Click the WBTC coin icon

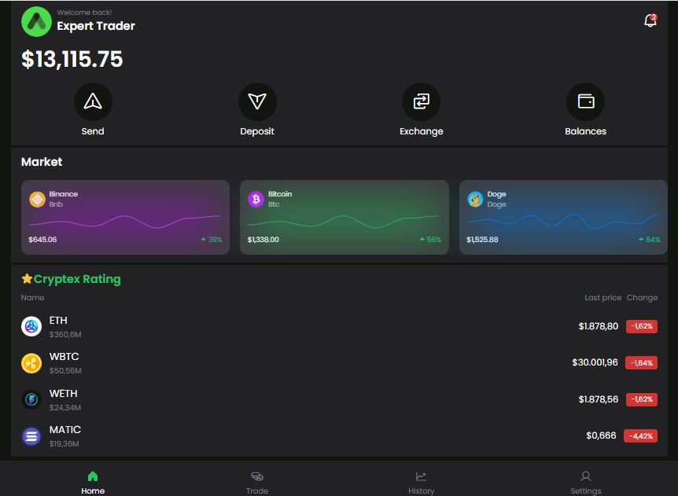click(31, 363)
